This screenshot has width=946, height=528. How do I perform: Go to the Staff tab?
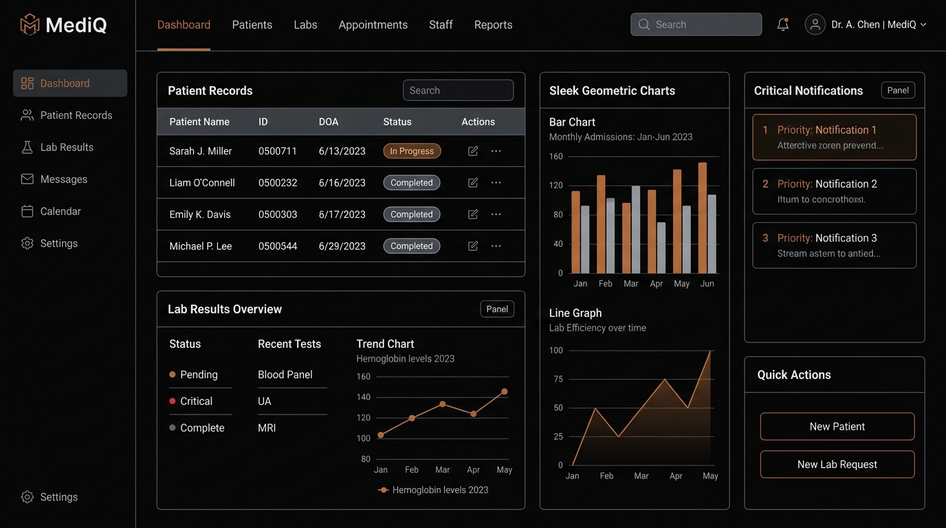pos(441,25)
